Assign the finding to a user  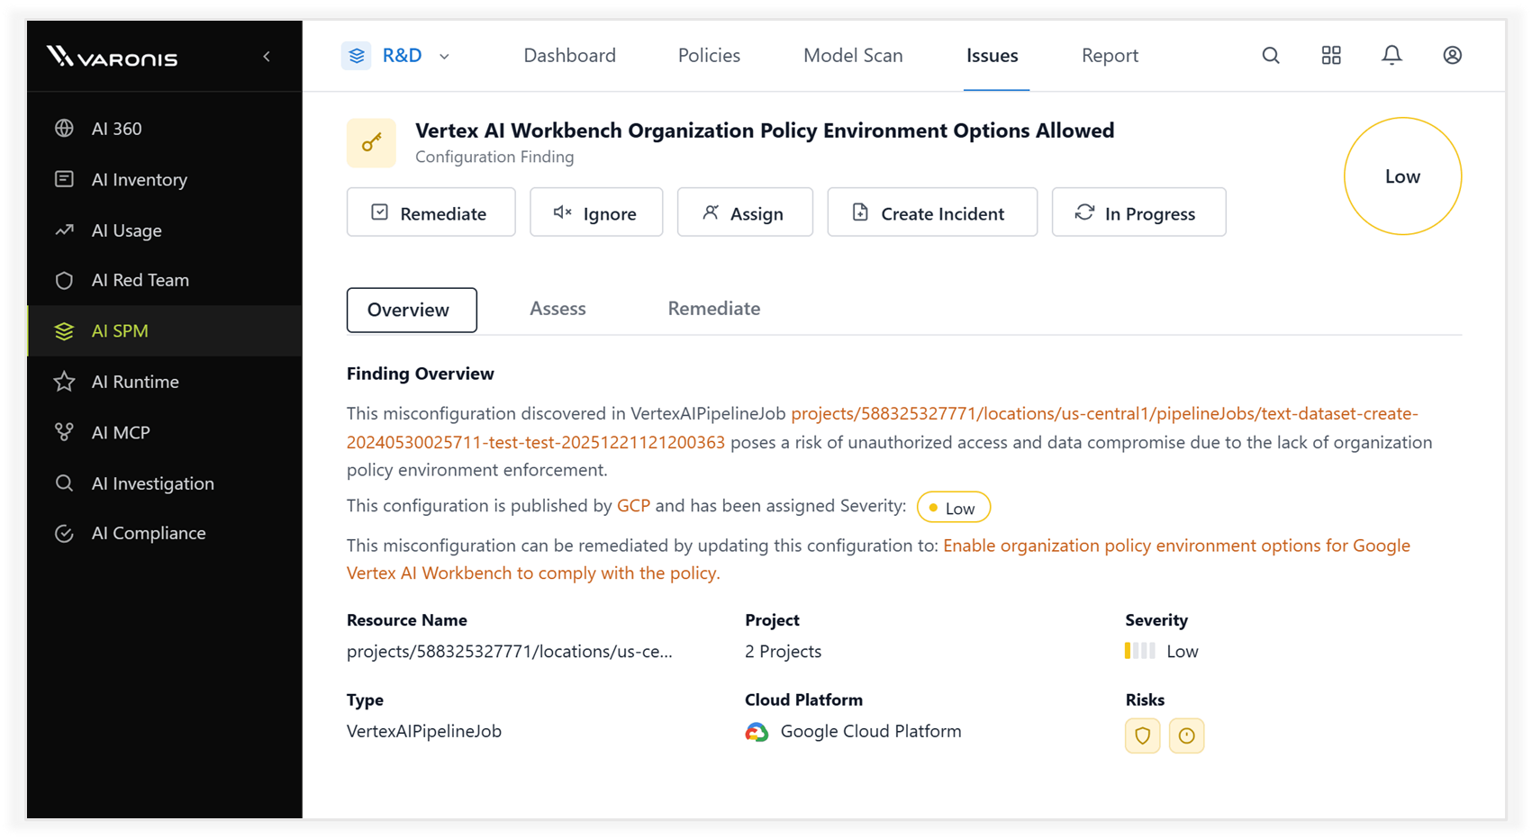coord(745,212)
